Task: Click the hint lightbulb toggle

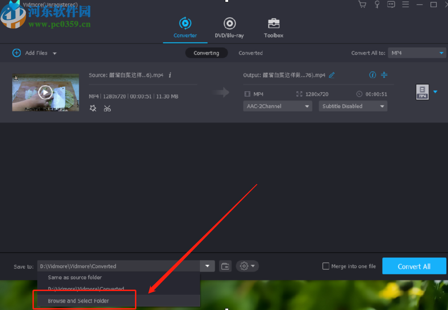Action: tap(377, 4)
